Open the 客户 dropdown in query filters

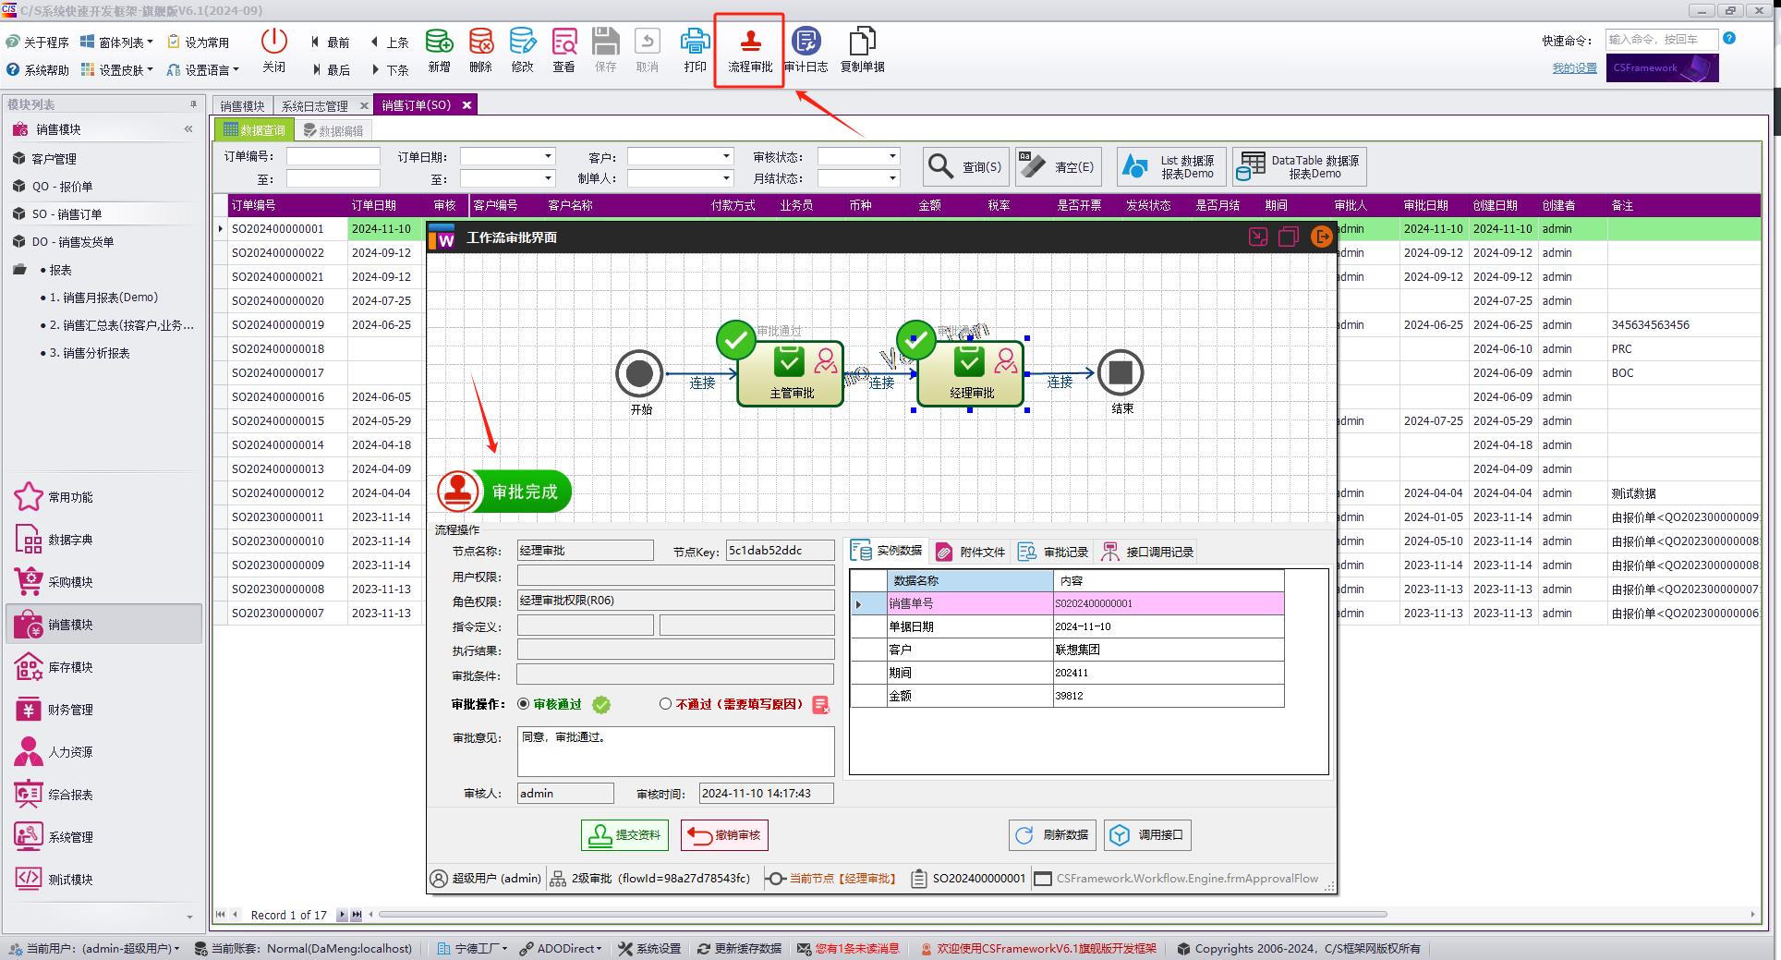point(726,156)
